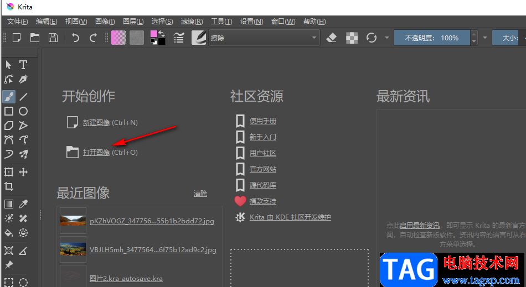This screenshot has width=526, height=287.
Task: Select the freehand brush tool
Action: (9, 97)
